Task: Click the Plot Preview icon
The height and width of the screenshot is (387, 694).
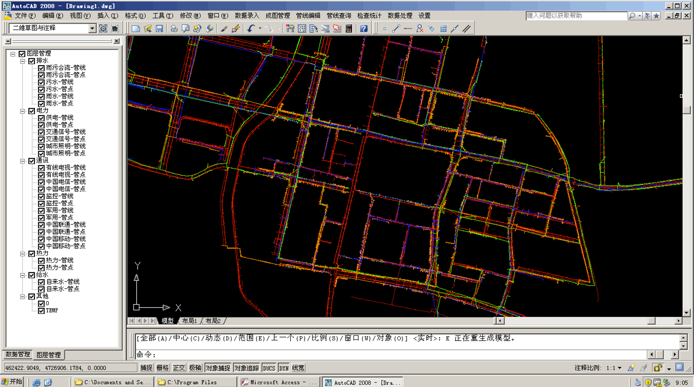Action: coord(186,29)
